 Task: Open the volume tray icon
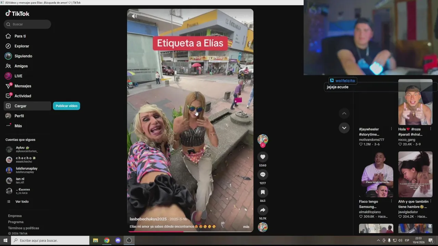click(x=400, y=241)
